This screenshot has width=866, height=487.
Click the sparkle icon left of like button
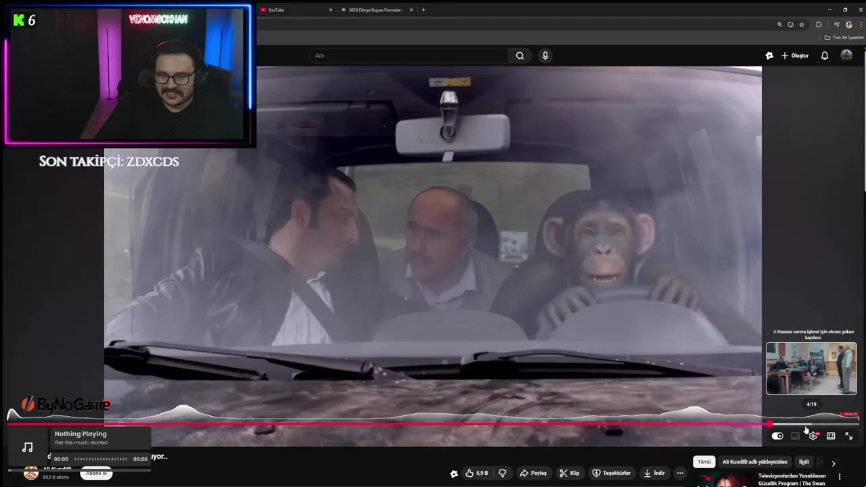coord(454,473)
